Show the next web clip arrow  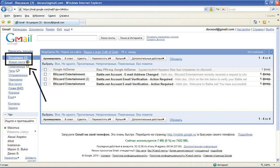[271, 52]
